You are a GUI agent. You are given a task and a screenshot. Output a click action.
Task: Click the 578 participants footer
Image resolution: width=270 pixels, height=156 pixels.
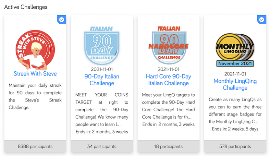(x=235, y=147)
